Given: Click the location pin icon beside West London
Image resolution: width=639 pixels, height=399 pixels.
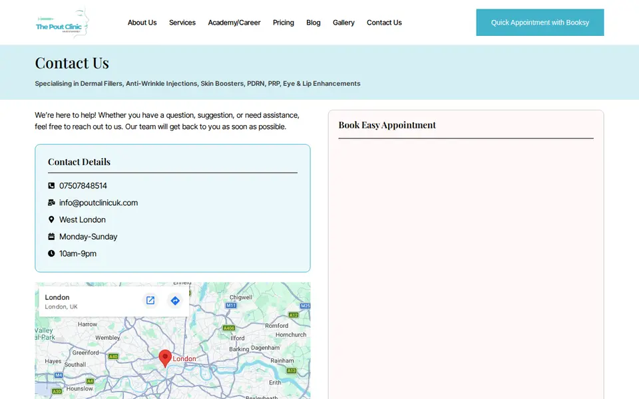Looking at the screenshot, I should coord(51,219).
